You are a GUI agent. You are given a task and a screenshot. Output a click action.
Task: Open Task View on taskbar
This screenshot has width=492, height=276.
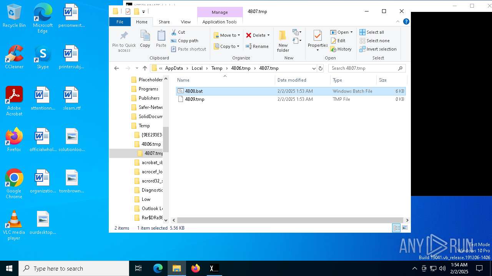tap(138, 268)
